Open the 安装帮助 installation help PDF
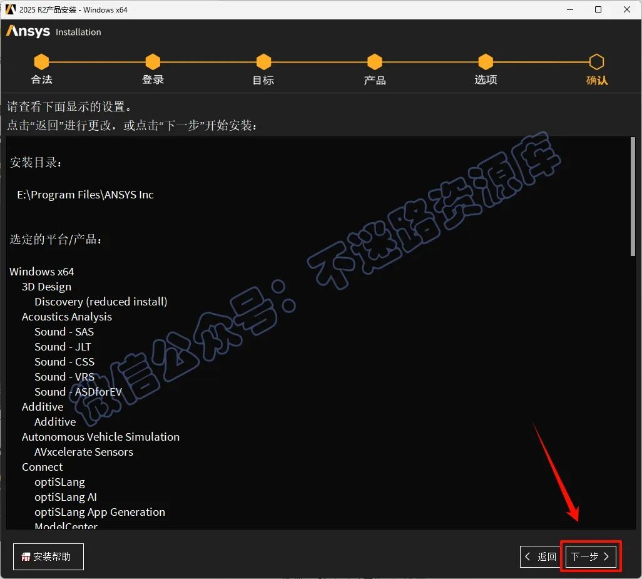 [48, 556]
